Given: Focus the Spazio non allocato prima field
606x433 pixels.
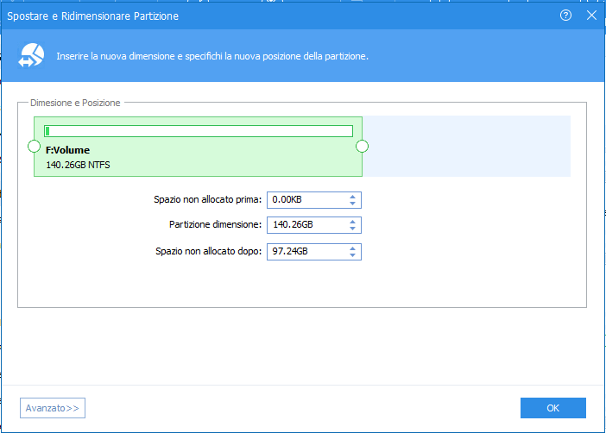Looking at the screenshot, I should click(306, 199).
